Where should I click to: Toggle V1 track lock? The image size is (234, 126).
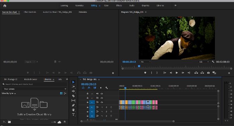[x=88, y=102]
